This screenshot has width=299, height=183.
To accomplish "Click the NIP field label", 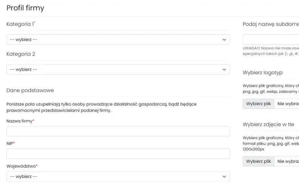I will click(10, 143).
